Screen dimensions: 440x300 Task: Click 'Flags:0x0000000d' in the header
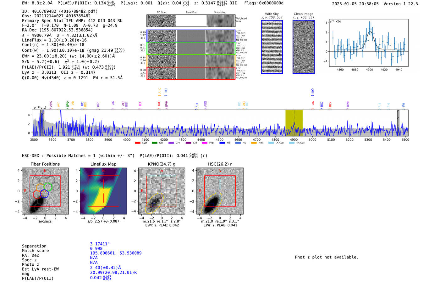(x=264, y=3)
